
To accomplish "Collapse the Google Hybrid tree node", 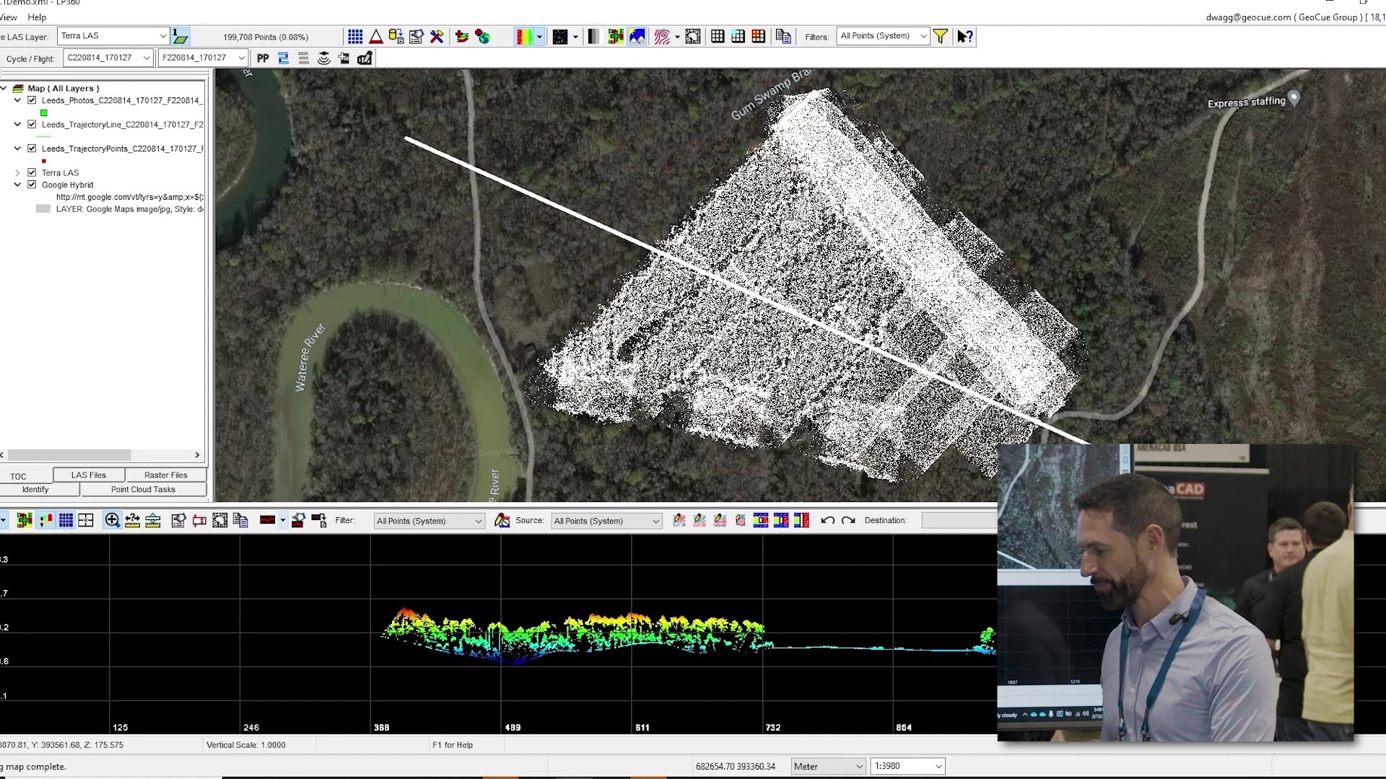I will [17, 185].
